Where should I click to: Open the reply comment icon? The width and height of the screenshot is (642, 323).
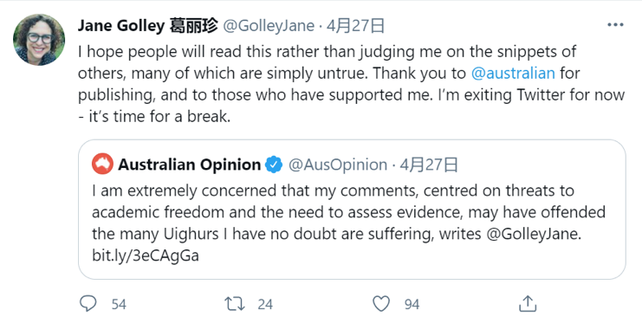click(88, 304)
